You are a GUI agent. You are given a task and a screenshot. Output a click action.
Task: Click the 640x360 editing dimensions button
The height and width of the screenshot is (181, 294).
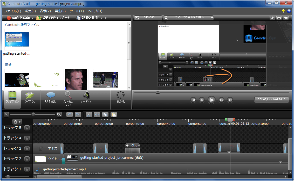coord(148,18)
